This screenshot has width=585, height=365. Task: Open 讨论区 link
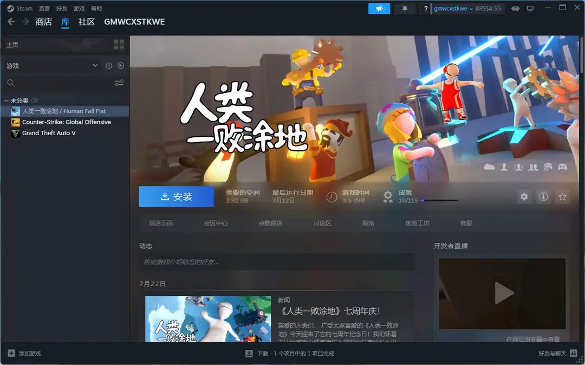(x=322, y=223)
